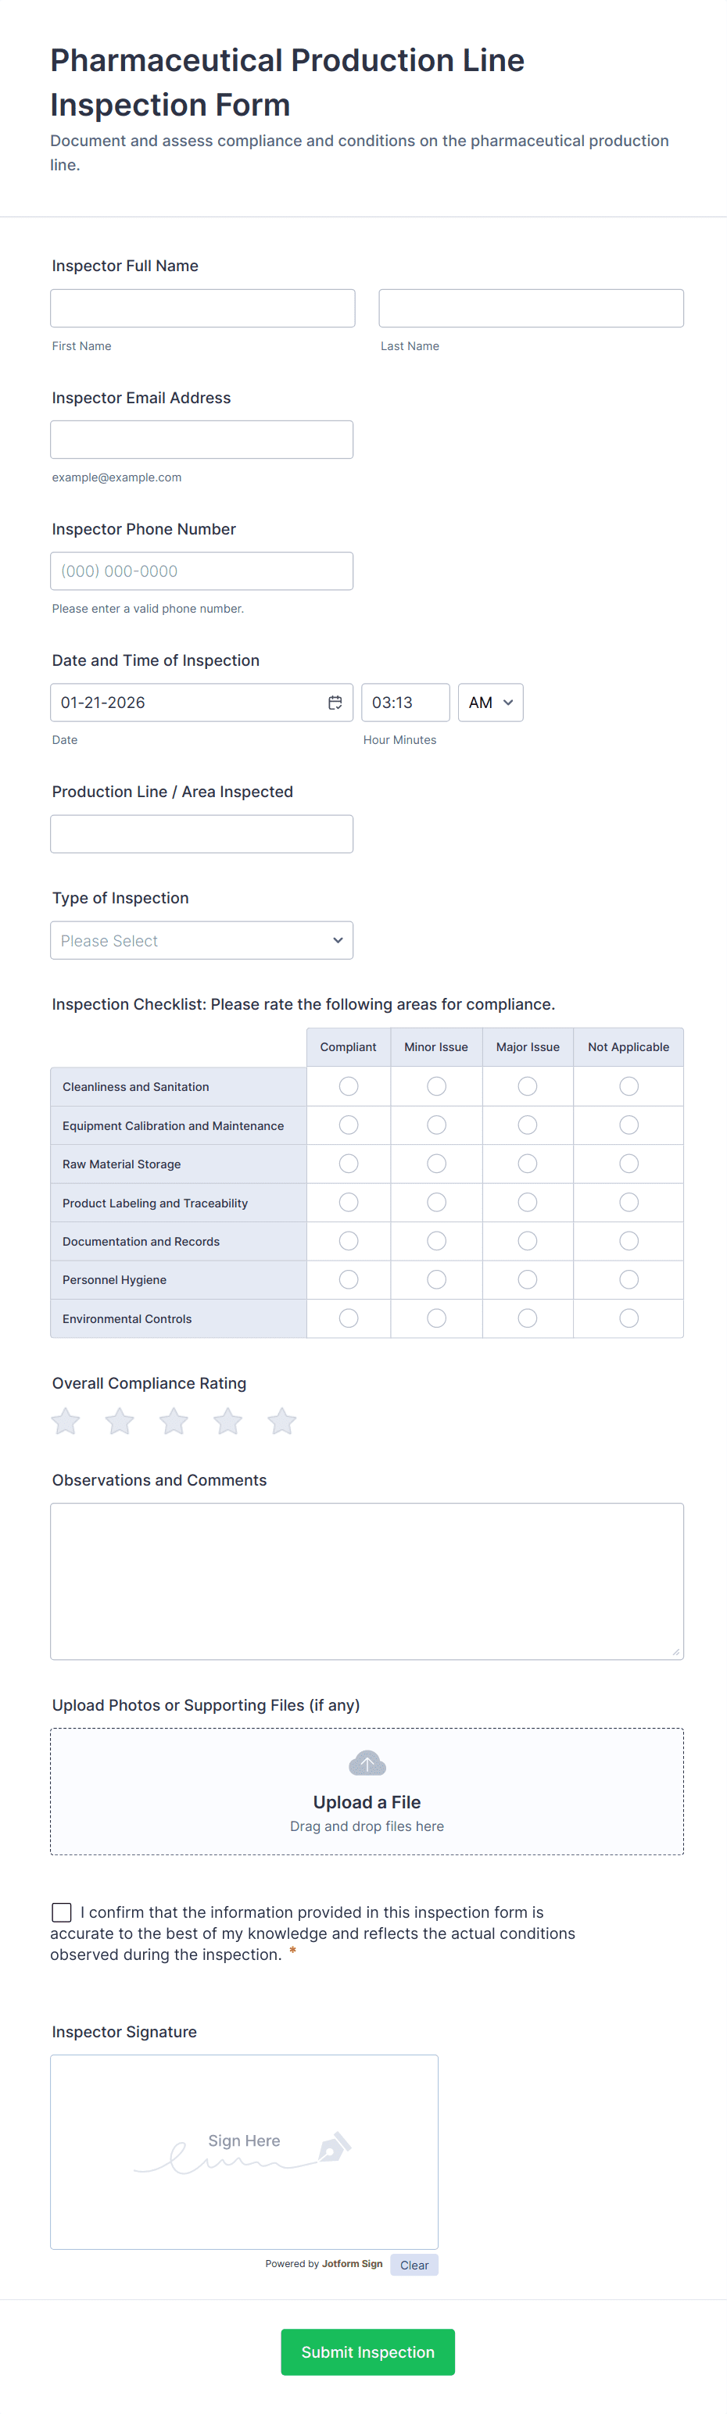This screenshot has width=727, height=2414.
Task: Click the pen icon in signature box
Action: click(335, 2146)
